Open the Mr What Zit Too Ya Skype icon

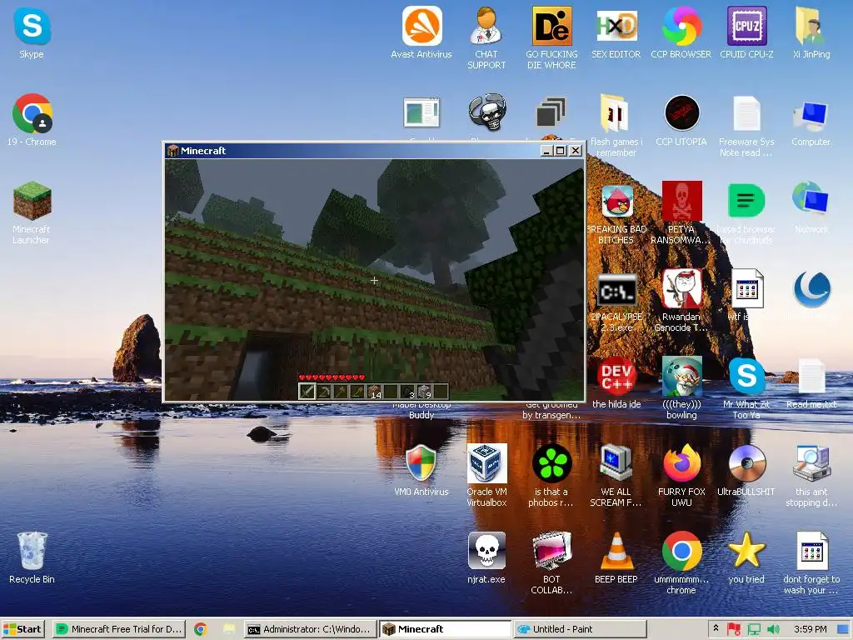(746, 388)
